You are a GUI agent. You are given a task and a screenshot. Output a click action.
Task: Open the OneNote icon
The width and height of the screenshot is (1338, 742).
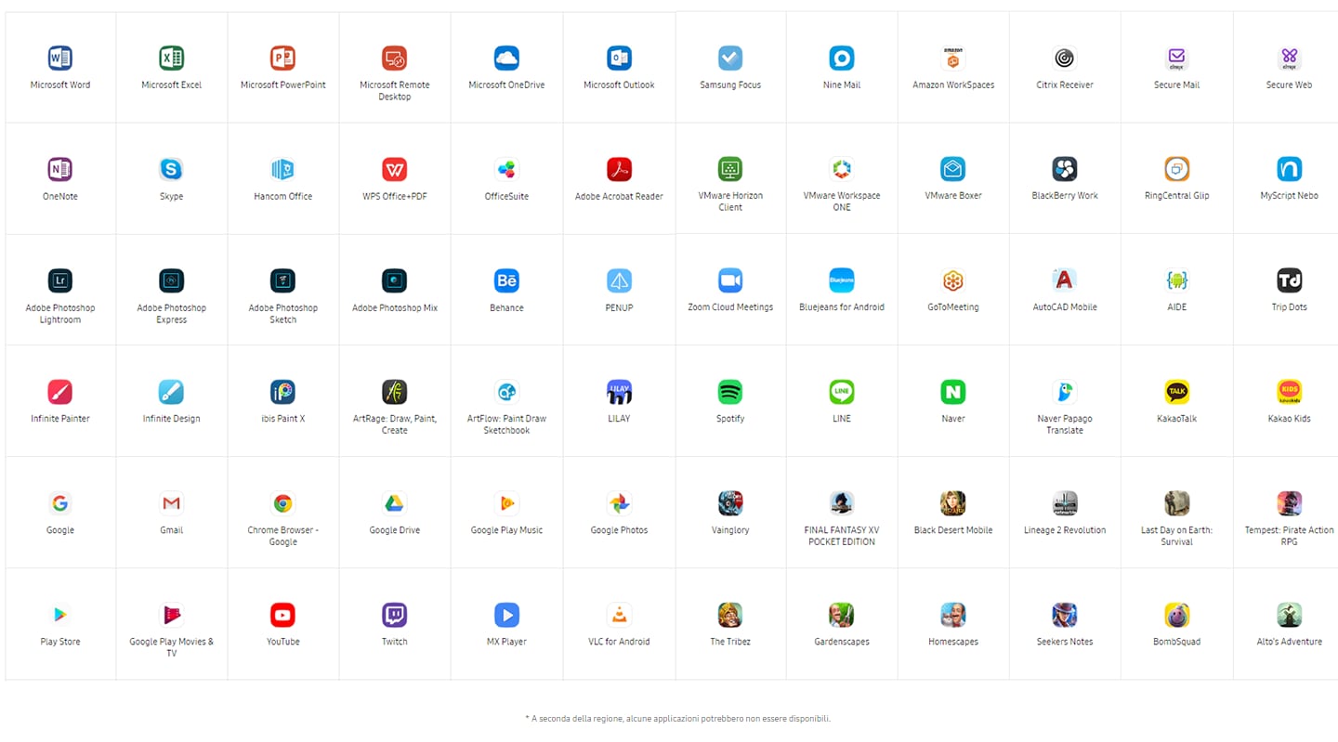click(x=60, y=169)
